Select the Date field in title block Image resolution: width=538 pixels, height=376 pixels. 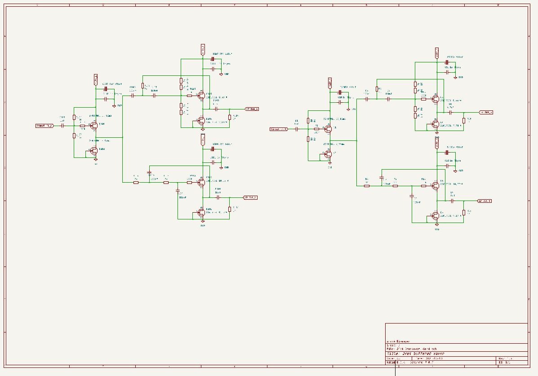(429, 359)
